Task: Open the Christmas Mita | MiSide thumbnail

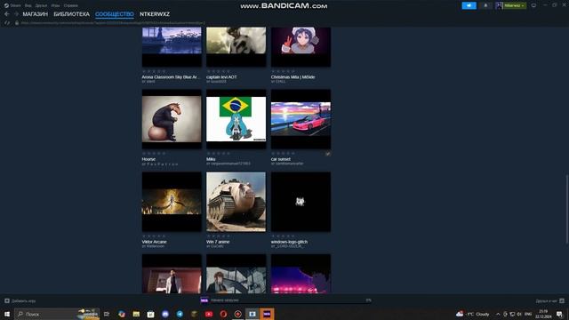Action: pyautogui.click(x=301, y=47)
